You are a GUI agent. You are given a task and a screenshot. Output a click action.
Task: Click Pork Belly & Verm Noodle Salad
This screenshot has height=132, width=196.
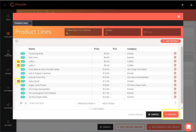[44, 69]
